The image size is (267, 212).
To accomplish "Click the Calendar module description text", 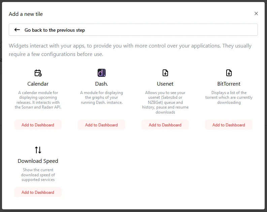I will (x=38, y=100).
